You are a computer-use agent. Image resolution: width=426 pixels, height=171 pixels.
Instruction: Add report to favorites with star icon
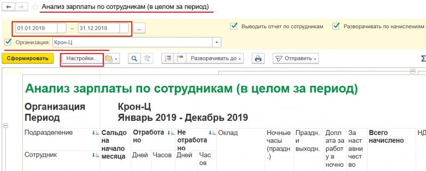click(35, 7)
